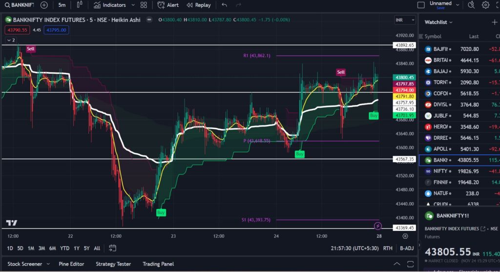Select the TORNT watchlist row
Screen dimensions: 500x272
(x=459, y=83)
